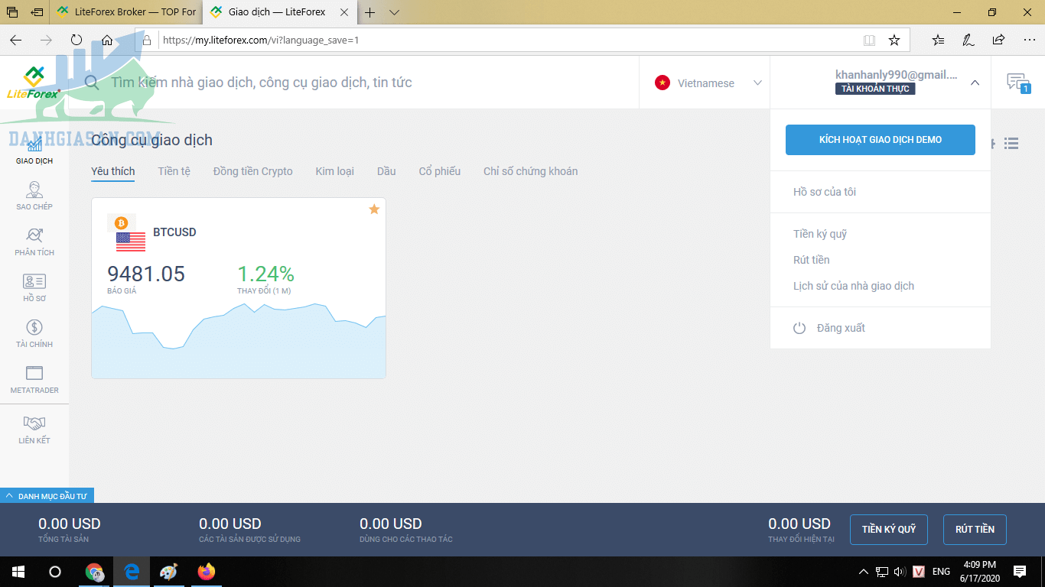Viewport: 1045px width, 587px height.
Task: Open the chat messages icon with badge
Action: coord(1017,83)
